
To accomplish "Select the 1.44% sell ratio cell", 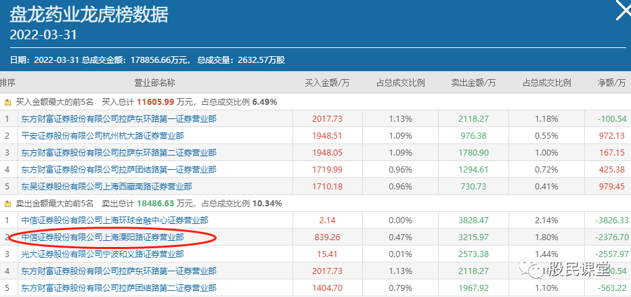I will pos(546,254).
